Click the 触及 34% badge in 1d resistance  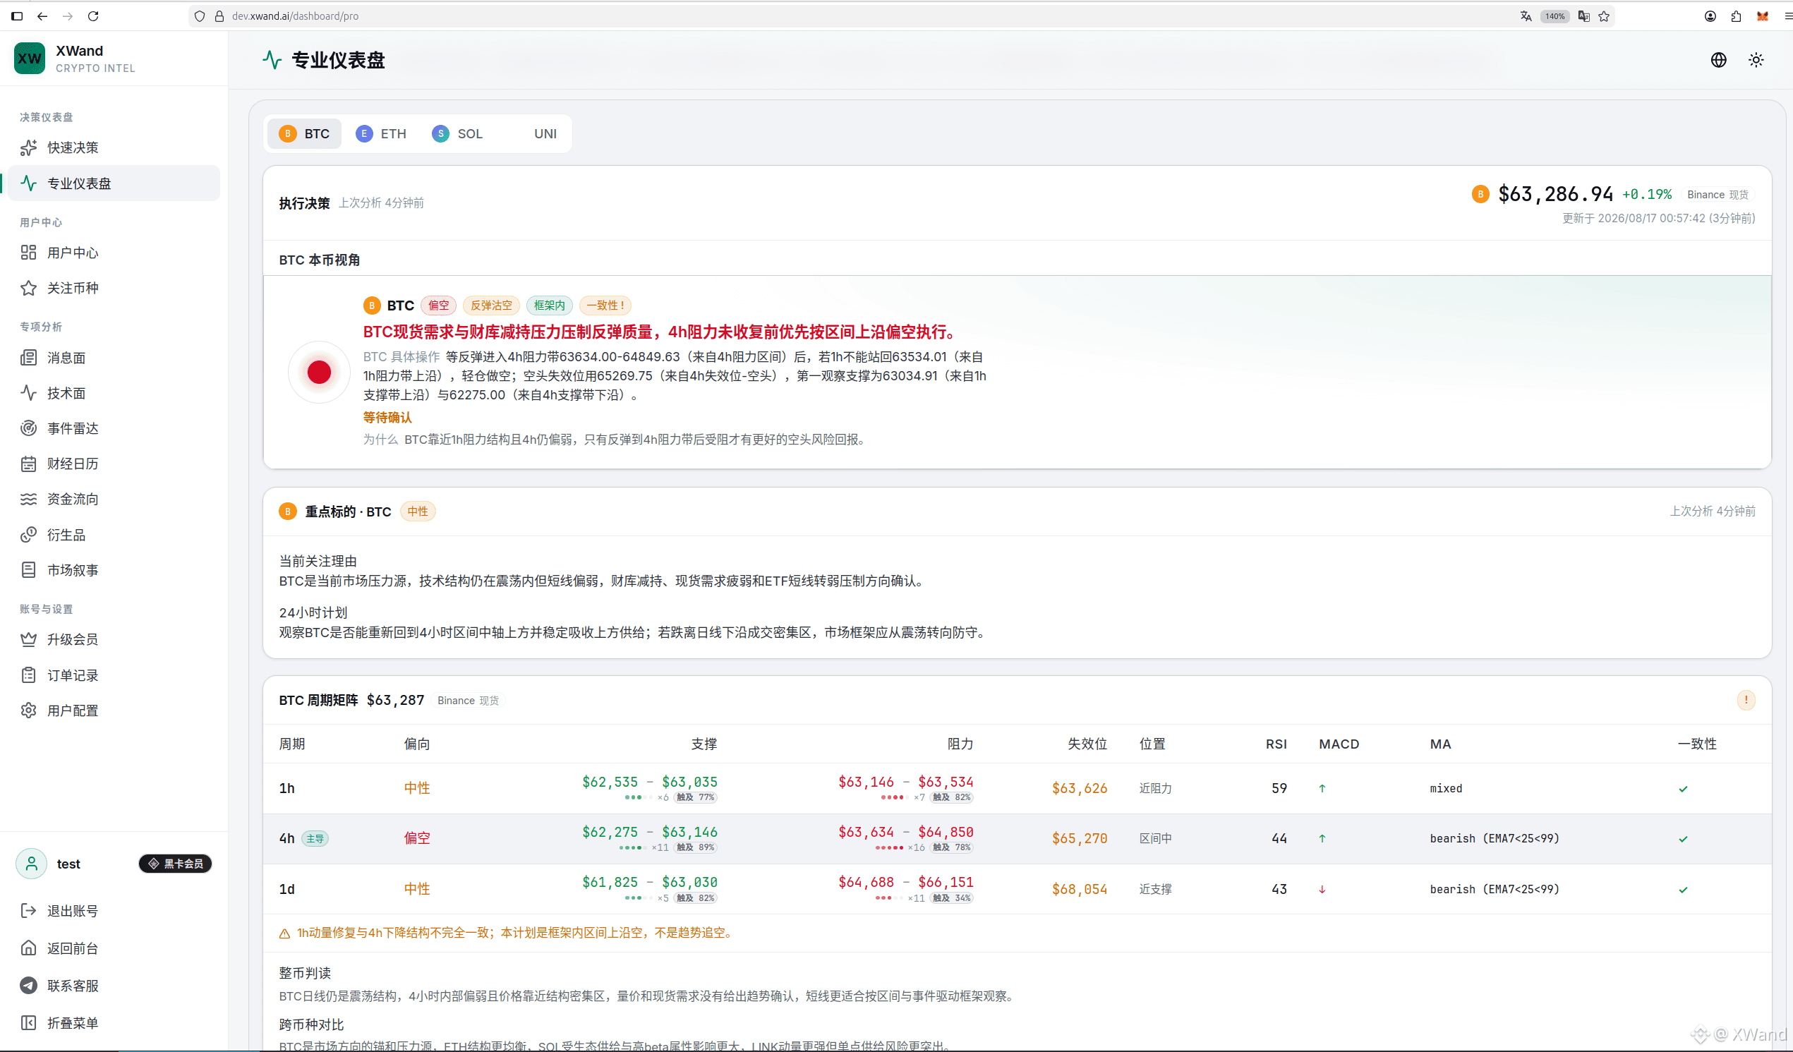coord(951,898)
